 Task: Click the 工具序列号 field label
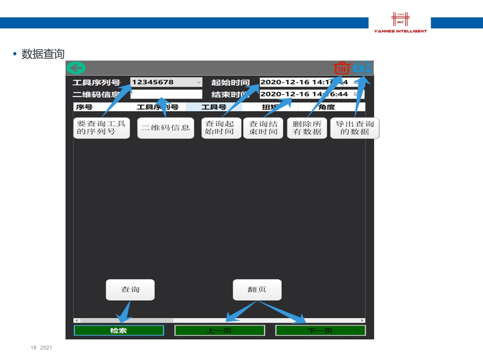(x=97, y=82)
